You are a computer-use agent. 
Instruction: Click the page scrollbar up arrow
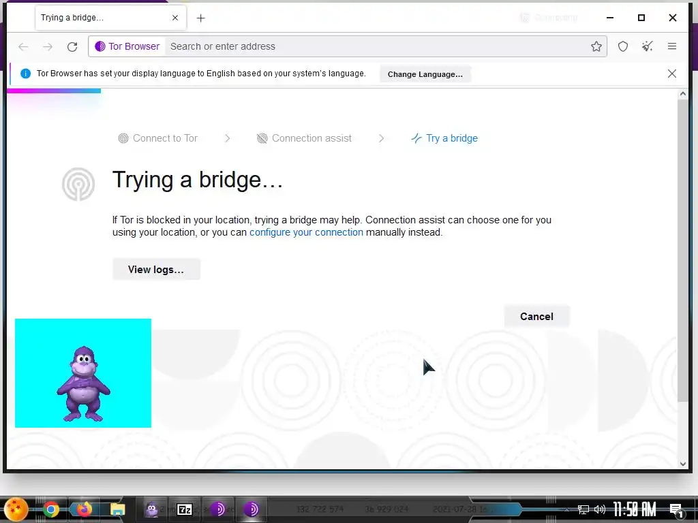683,94
